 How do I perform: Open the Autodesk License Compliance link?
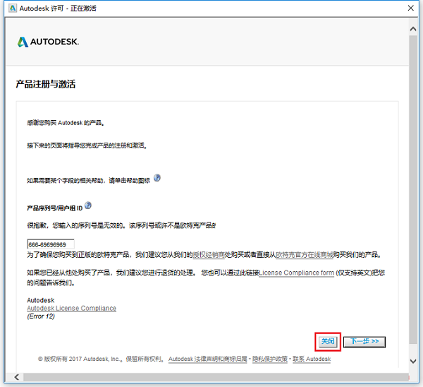(71, 309)
